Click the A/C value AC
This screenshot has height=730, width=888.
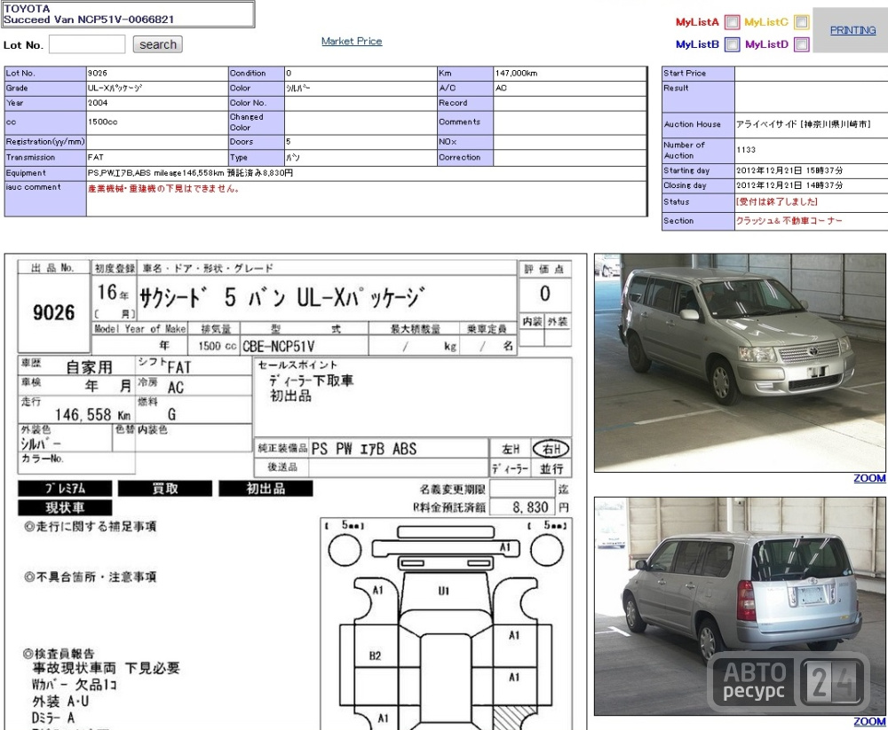501,89
